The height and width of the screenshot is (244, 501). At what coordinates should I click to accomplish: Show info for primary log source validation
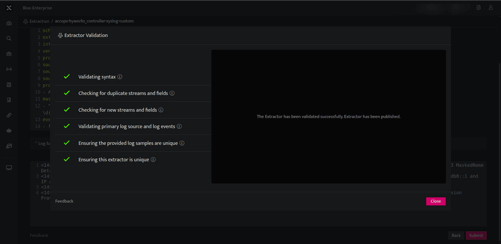pyautogui.click(x=179, y=126)
